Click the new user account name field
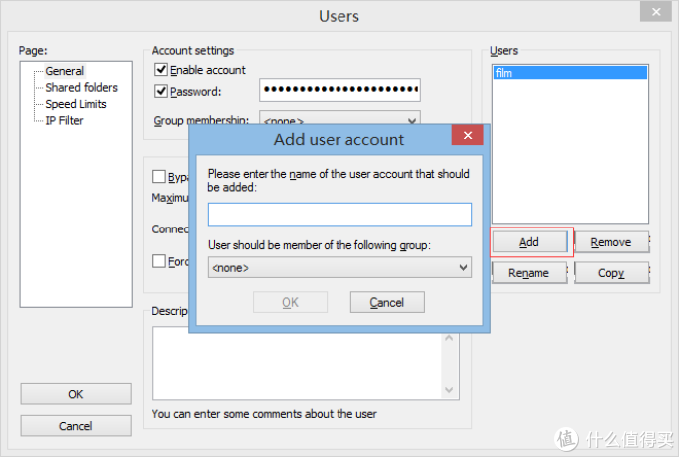The width and height of the screenshot is (679, 457). [339, 215]
